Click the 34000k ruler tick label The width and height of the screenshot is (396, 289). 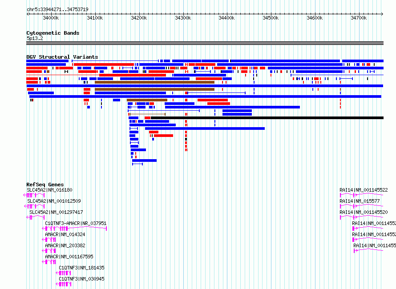51,18
